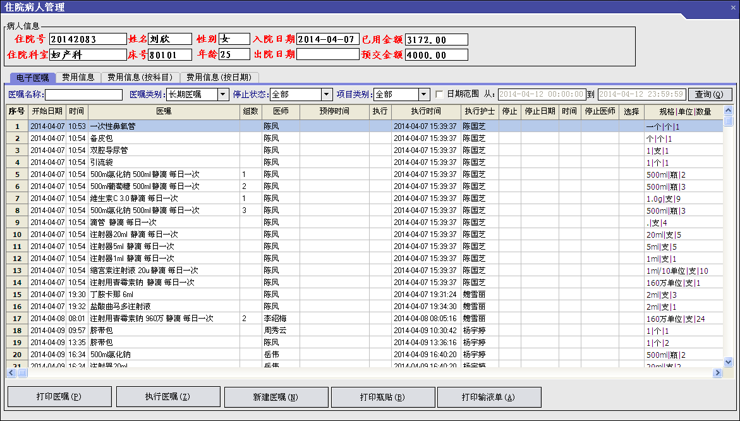
Task: Click the 住院号 field showing 20142083
Action: tap(88, 39)
